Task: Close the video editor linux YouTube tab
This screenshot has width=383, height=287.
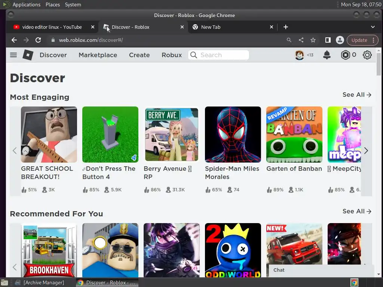Action: click(93, 27)
